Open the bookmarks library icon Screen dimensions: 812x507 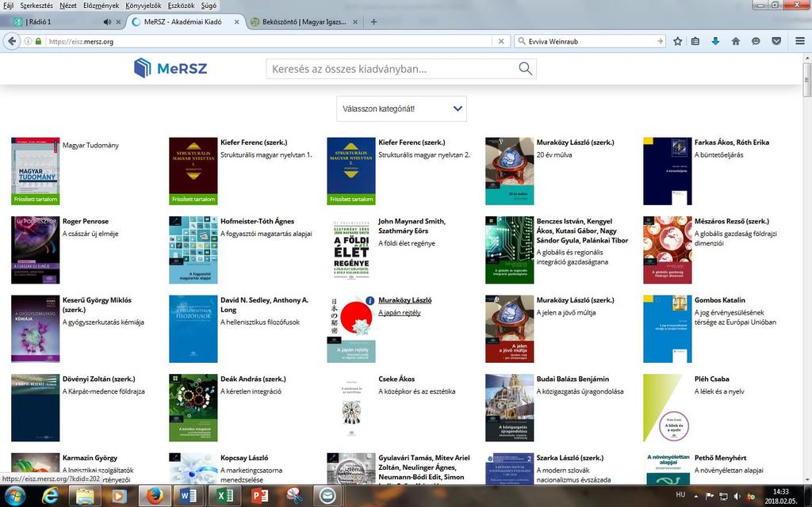click(695, 41)
